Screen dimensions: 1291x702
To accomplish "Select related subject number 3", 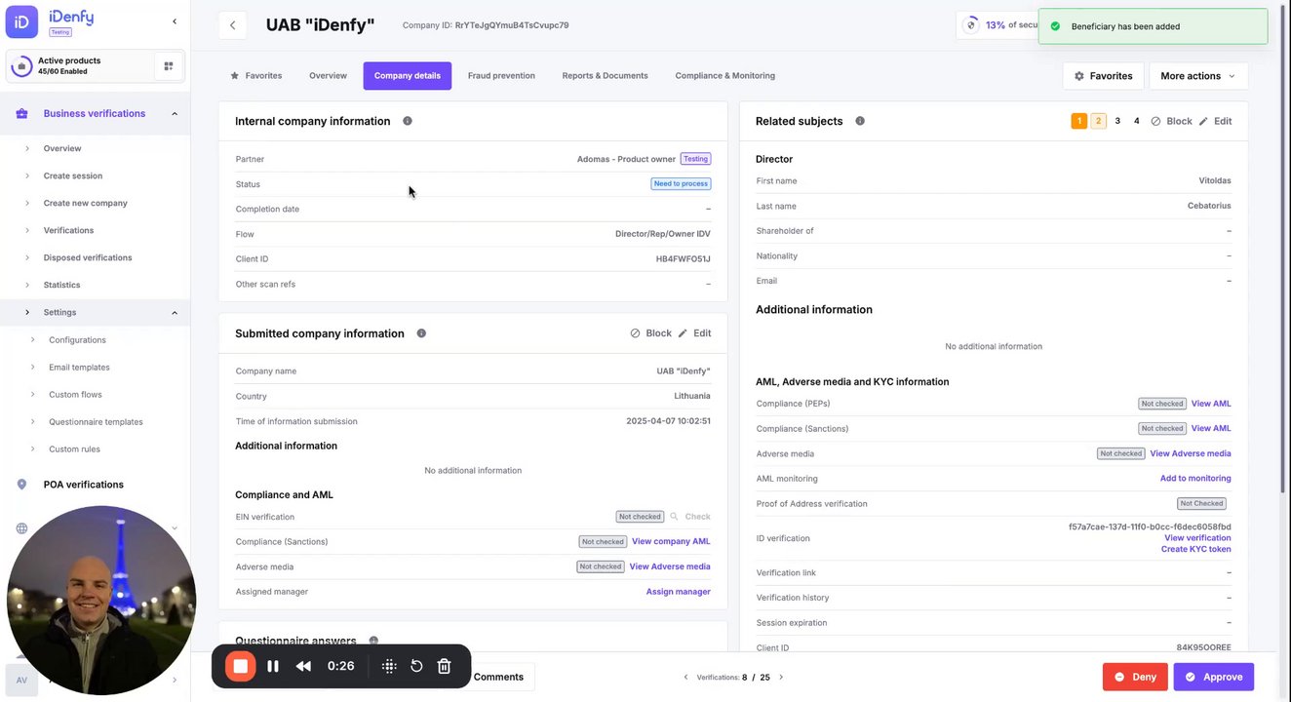I will (x=1117, y=121).
